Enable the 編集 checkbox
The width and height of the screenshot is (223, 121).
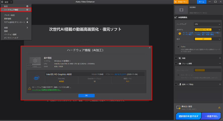point(176,58)
